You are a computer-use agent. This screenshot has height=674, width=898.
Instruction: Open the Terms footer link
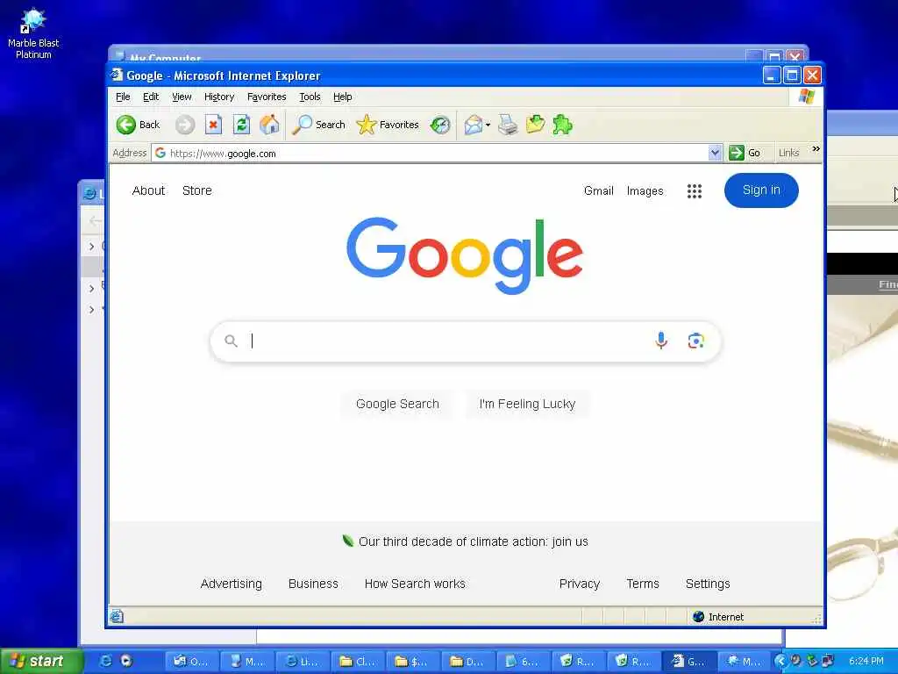(x=643, y=584)
